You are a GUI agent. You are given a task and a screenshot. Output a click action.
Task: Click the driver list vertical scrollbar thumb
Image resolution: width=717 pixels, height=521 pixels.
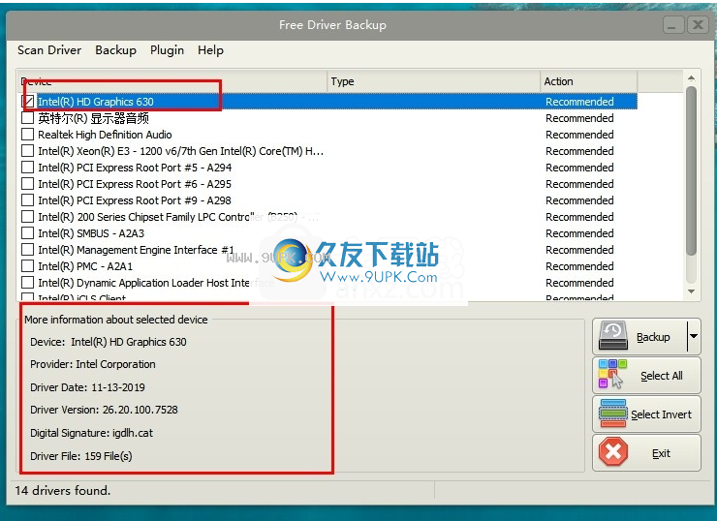[x=691, y=171]
